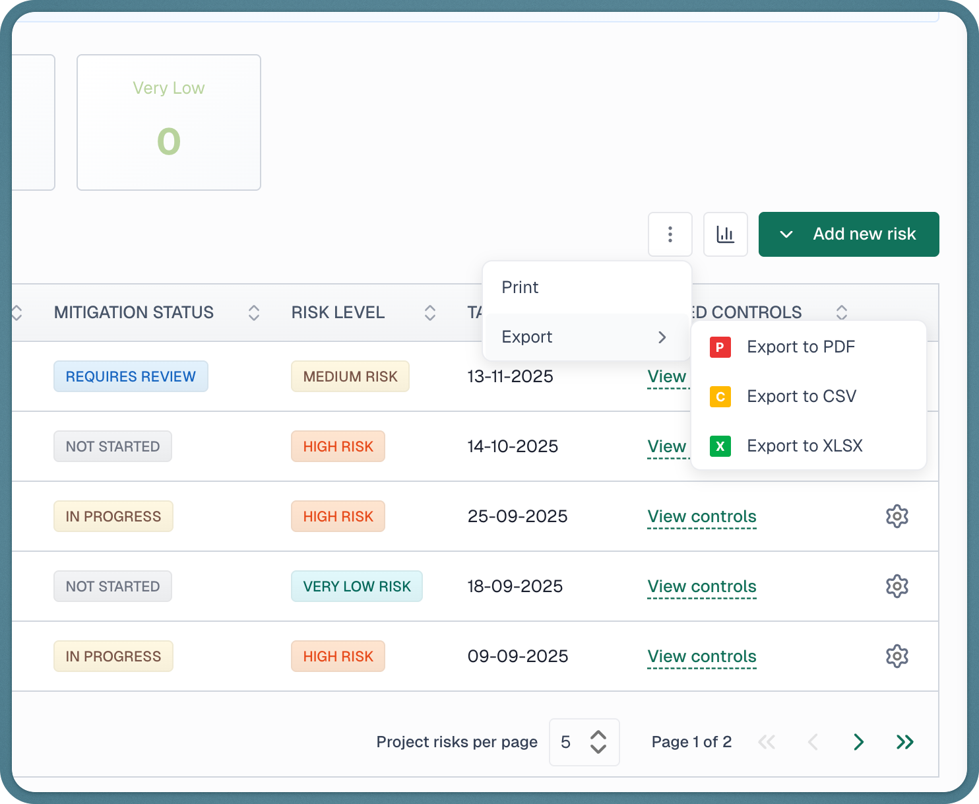This screenshot has height=804, width=979.
Task: Sort by Risk Level column
Action: [429, 313]
